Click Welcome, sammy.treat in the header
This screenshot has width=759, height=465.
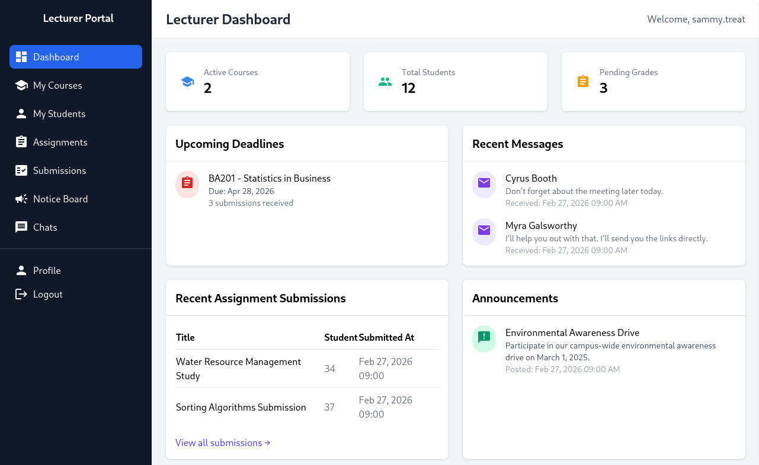pos(696,19)
